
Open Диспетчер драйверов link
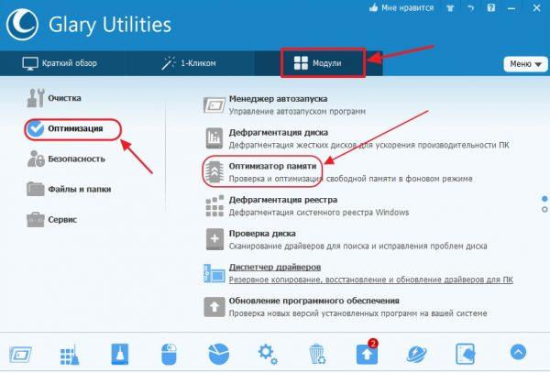(275, 267)
